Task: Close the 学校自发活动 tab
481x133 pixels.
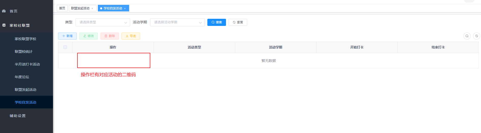Action: (x=125, y=8)
